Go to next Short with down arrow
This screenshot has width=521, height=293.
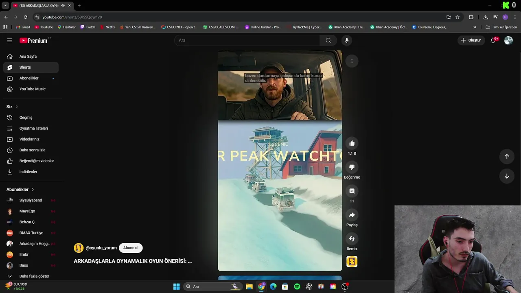[x=507, y=176]
